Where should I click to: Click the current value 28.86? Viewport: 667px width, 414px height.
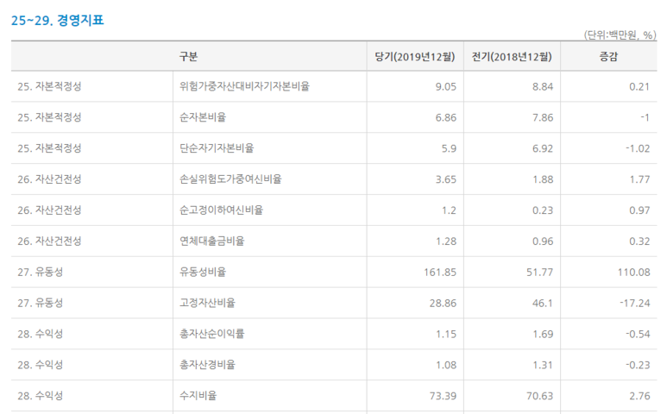[443, 304]
